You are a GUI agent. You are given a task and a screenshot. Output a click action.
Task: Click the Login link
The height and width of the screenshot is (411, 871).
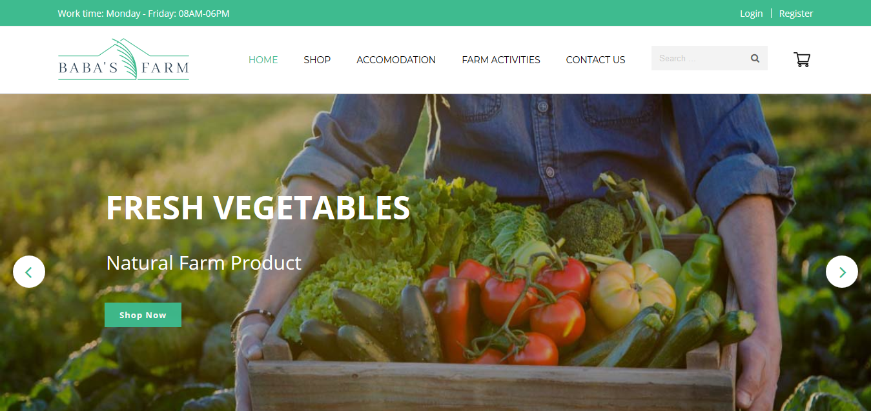751,14
